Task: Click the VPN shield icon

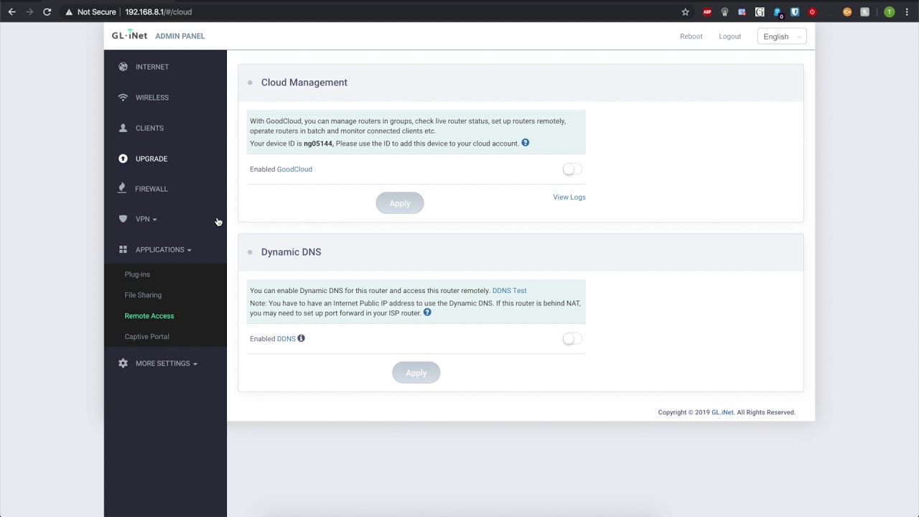Action: (x=123, y=219)
